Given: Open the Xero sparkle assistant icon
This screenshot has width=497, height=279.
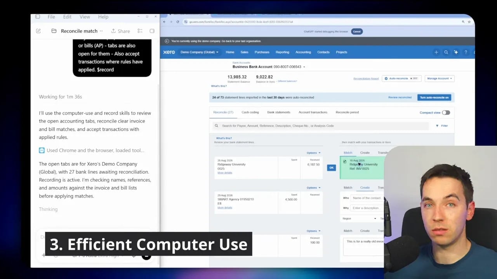Looking at the screenshot, I should coord(456,52).
